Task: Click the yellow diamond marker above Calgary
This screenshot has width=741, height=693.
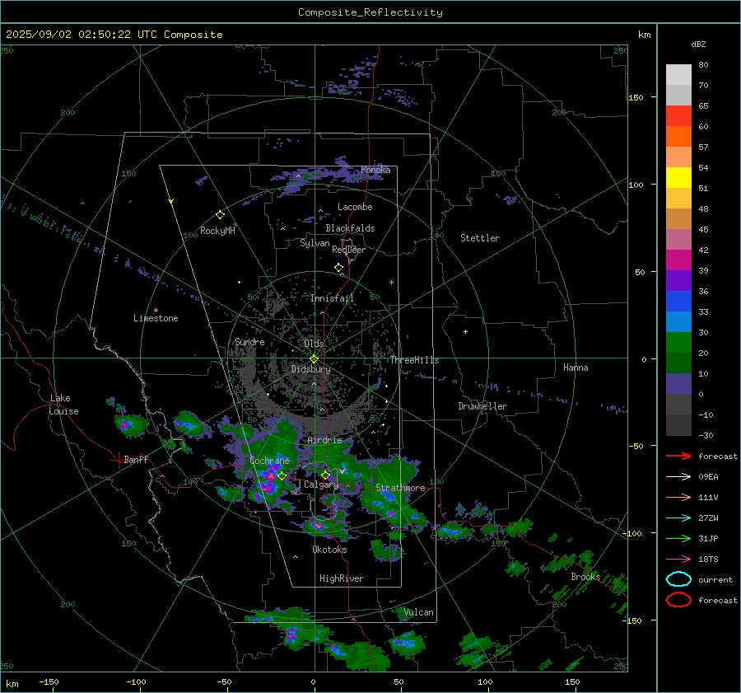Action: pyautogui.click(x=325, y=475)
